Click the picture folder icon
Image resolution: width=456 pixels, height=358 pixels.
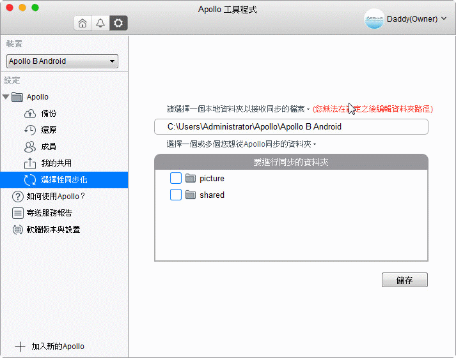pyautogui.click(x=191, y=179)
